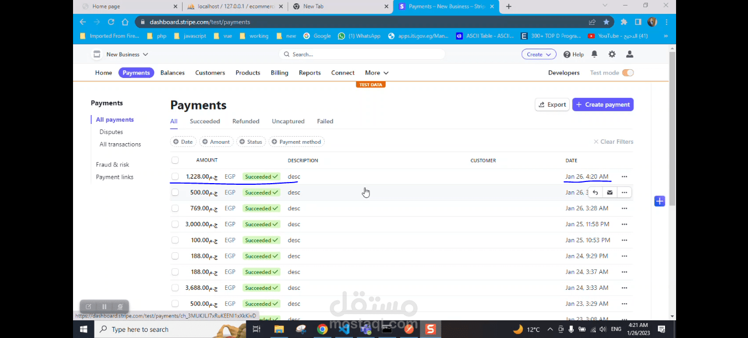Add a Date filter

183,142
